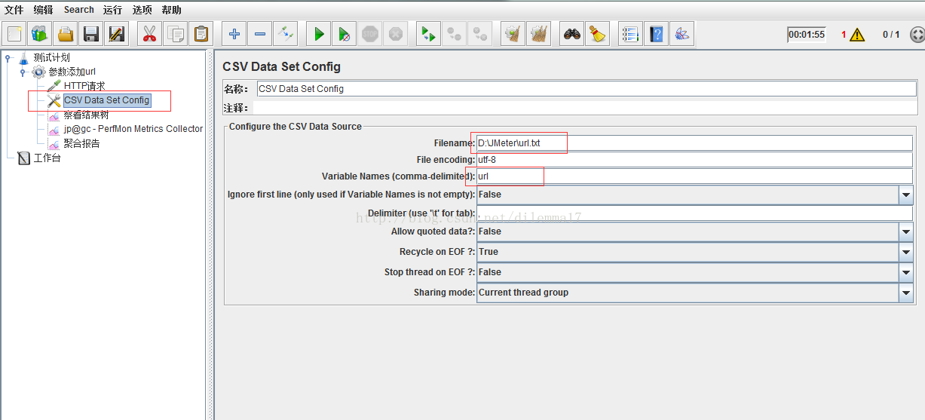Open Allow quoted data dropdown

[906, 231]
